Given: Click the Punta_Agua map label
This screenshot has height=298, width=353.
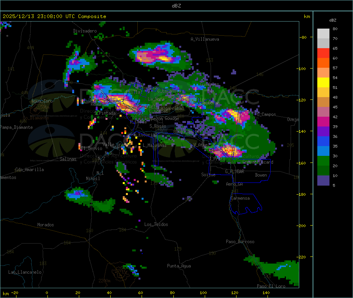Looking at the screenshot, I should 179,266.
